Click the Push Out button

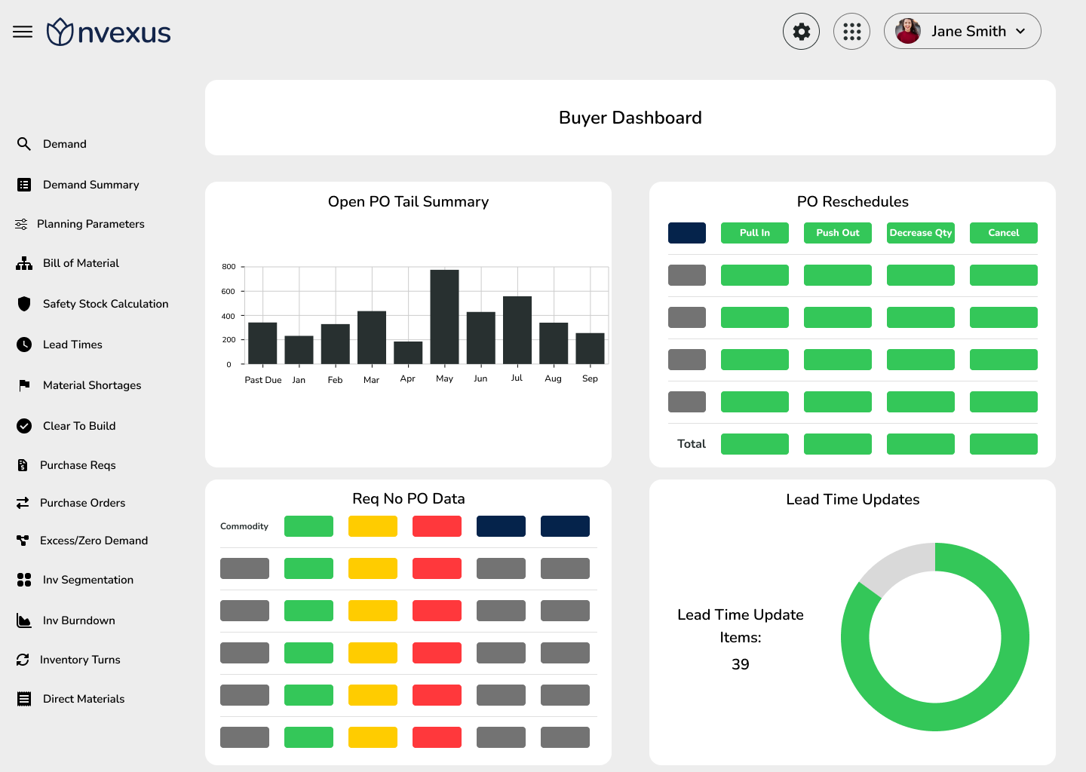point(838,233)
